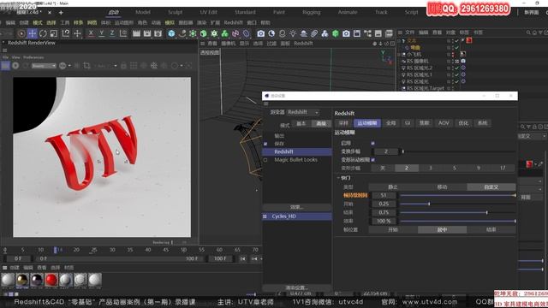Set deformation steps to 17

click(503, 168)
